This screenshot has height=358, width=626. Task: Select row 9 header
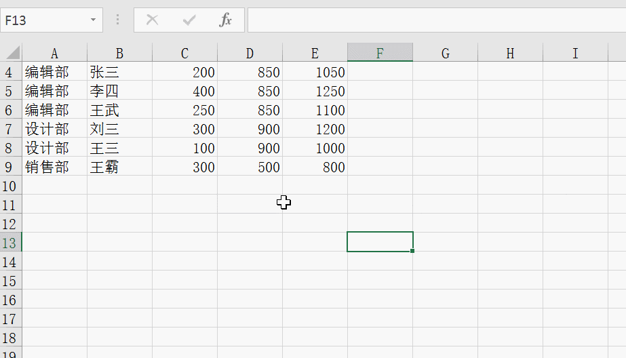[x=10, y=167]
